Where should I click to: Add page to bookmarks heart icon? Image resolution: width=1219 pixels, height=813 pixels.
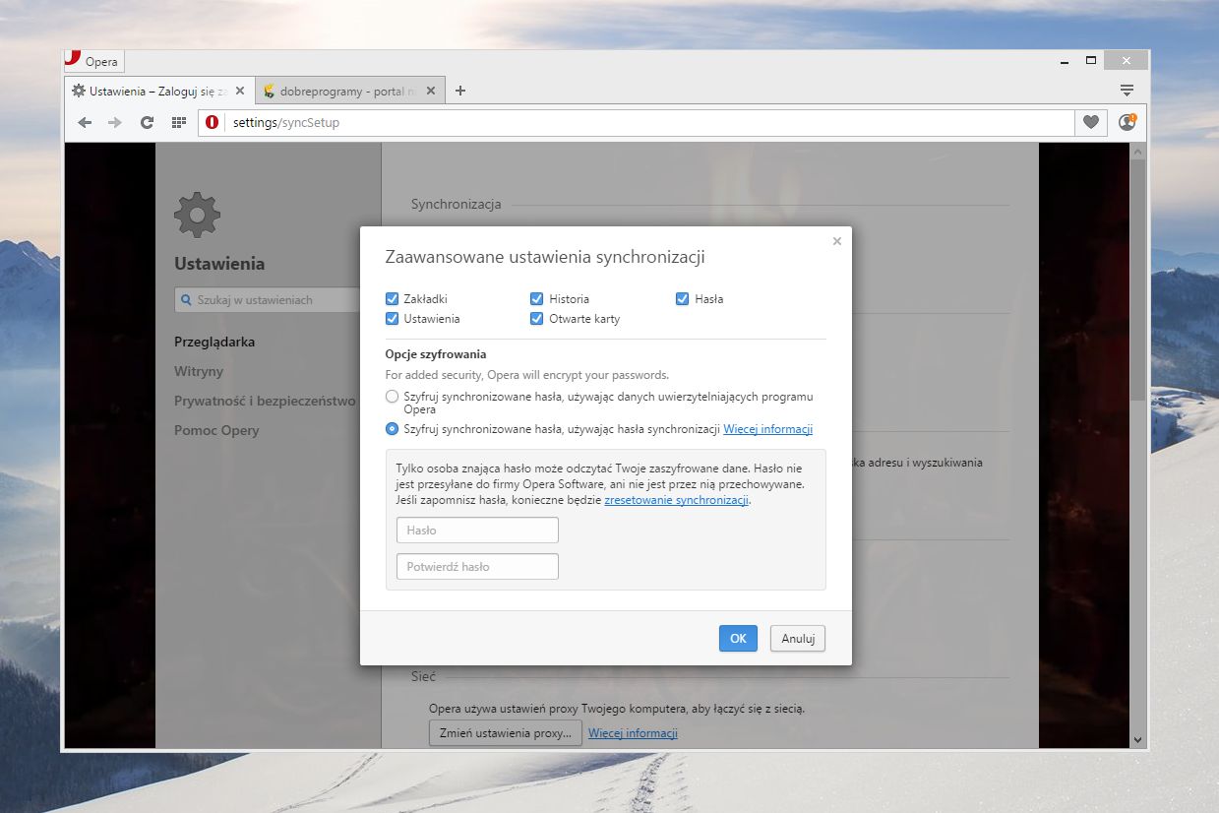point(1090,123)
